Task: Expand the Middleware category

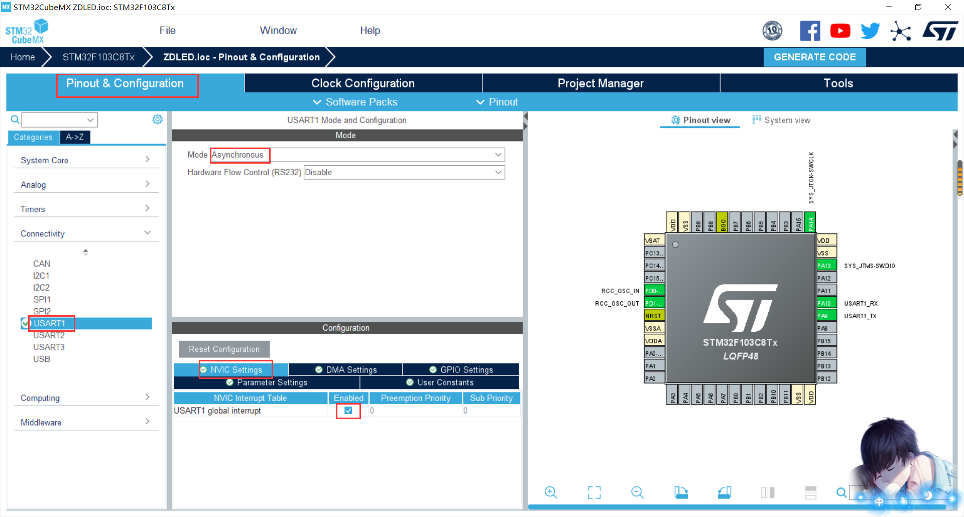Action: click(x=86, y=422)
